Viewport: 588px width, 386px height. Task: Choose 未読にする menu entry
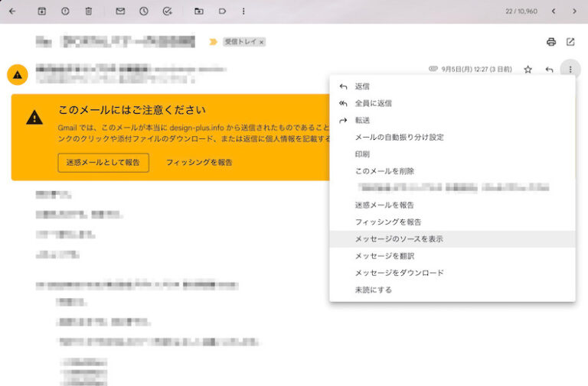(x=452, y=290)
